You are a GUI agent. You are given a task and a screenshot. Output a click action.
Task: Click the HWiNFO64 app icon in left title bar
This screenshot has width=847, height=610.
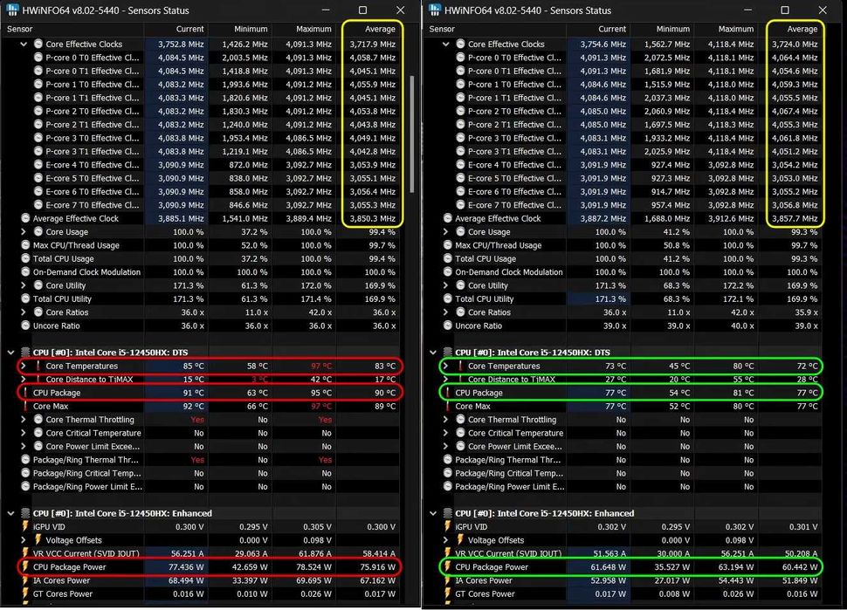(12, 10)
